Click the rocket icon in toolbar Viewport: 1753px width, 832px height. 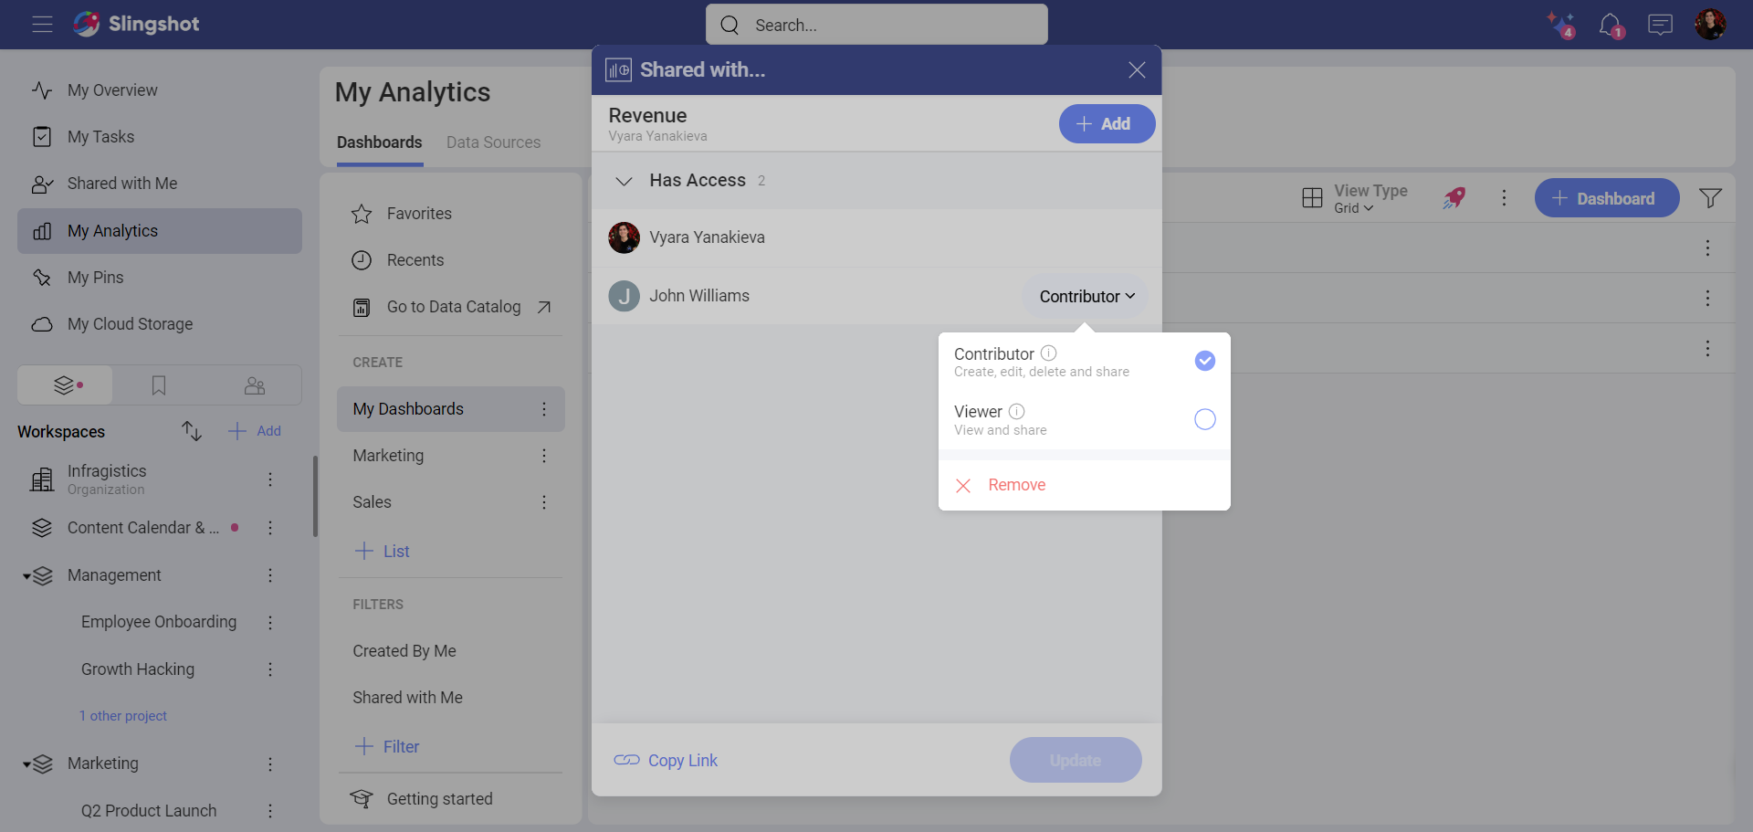click(x=1454, y=197)
